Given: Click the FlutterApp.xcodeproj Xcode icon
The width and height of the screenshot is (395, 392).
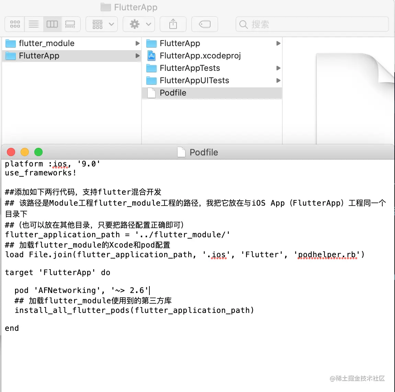Looking at the screenshot, I should pyautogui.click(x=151, y=56).
